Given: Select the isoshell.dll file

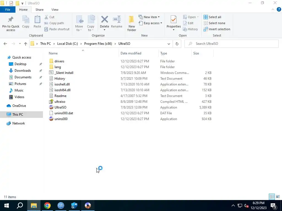Looking at the screenshot, I should pos(62,84).
